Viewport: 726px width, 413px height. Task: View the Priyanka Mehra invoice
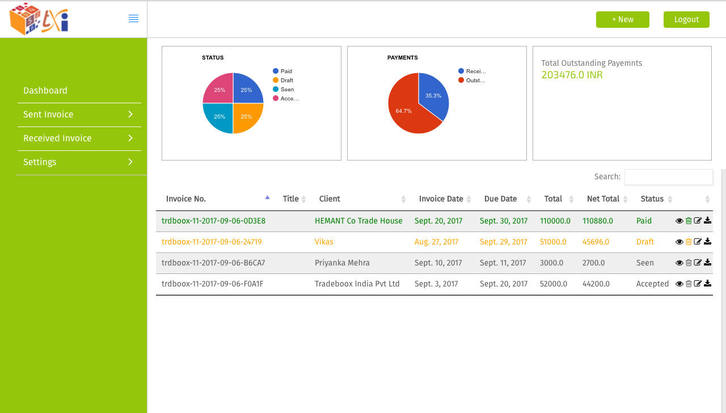[679, 263]
